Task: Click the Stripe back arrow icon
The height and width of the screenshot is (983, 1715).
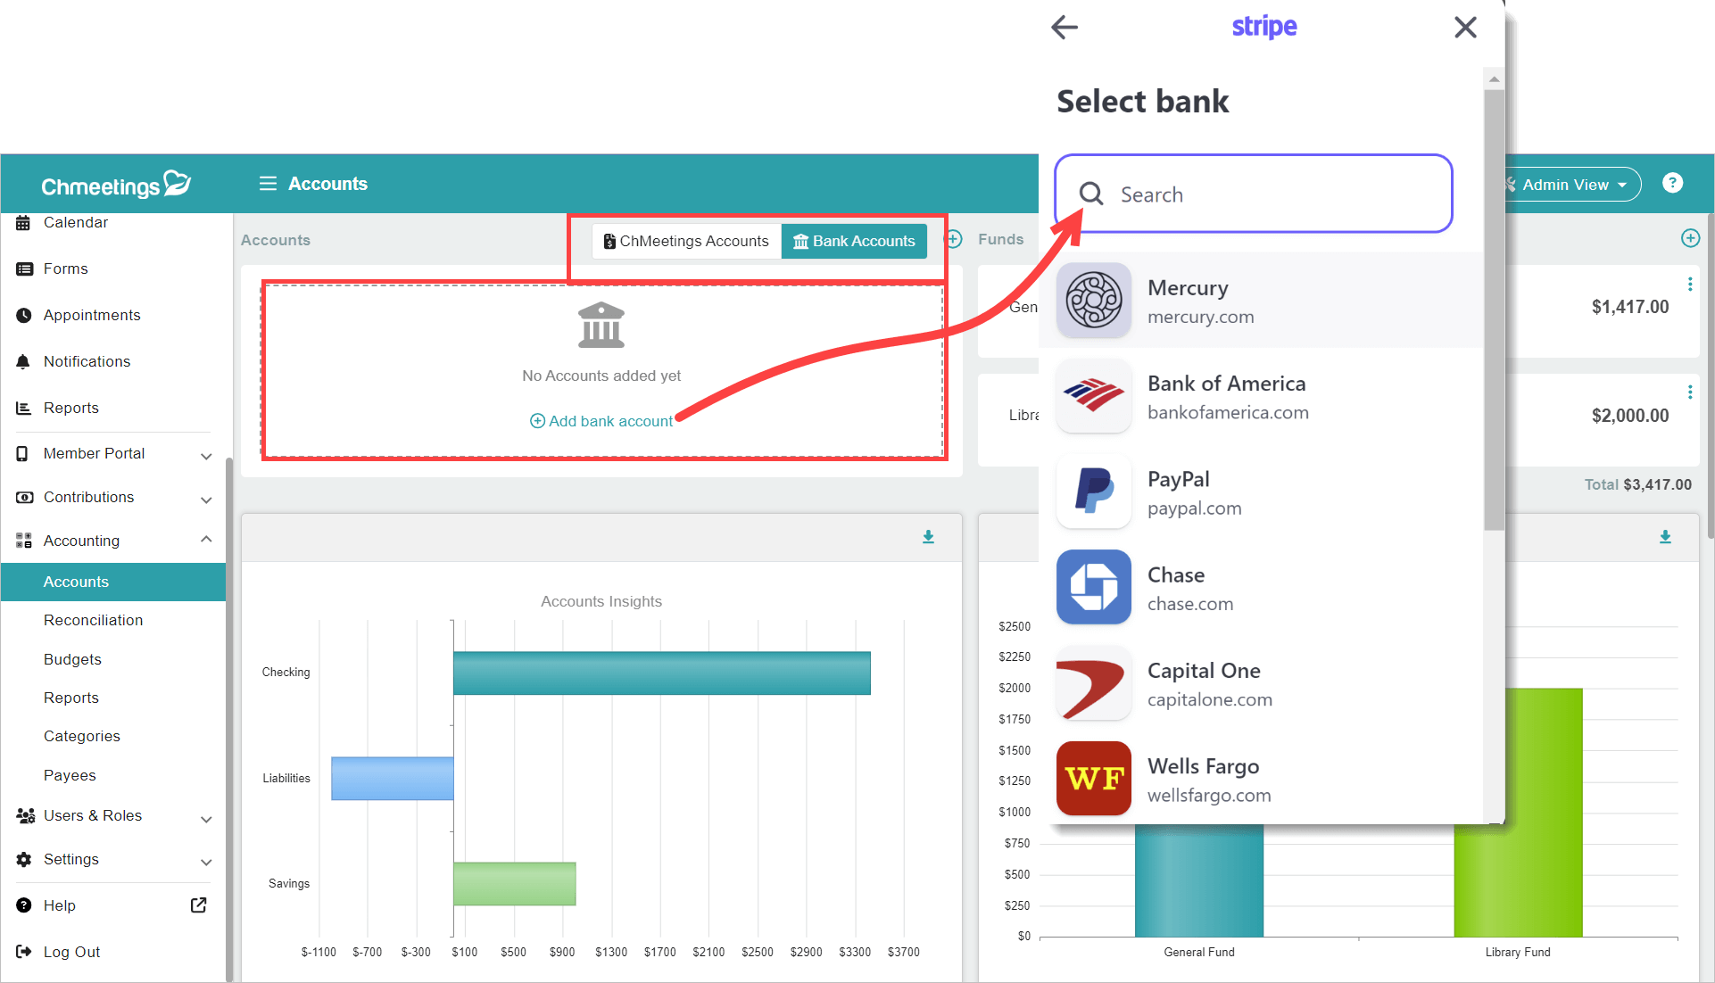Action: 1065,27
